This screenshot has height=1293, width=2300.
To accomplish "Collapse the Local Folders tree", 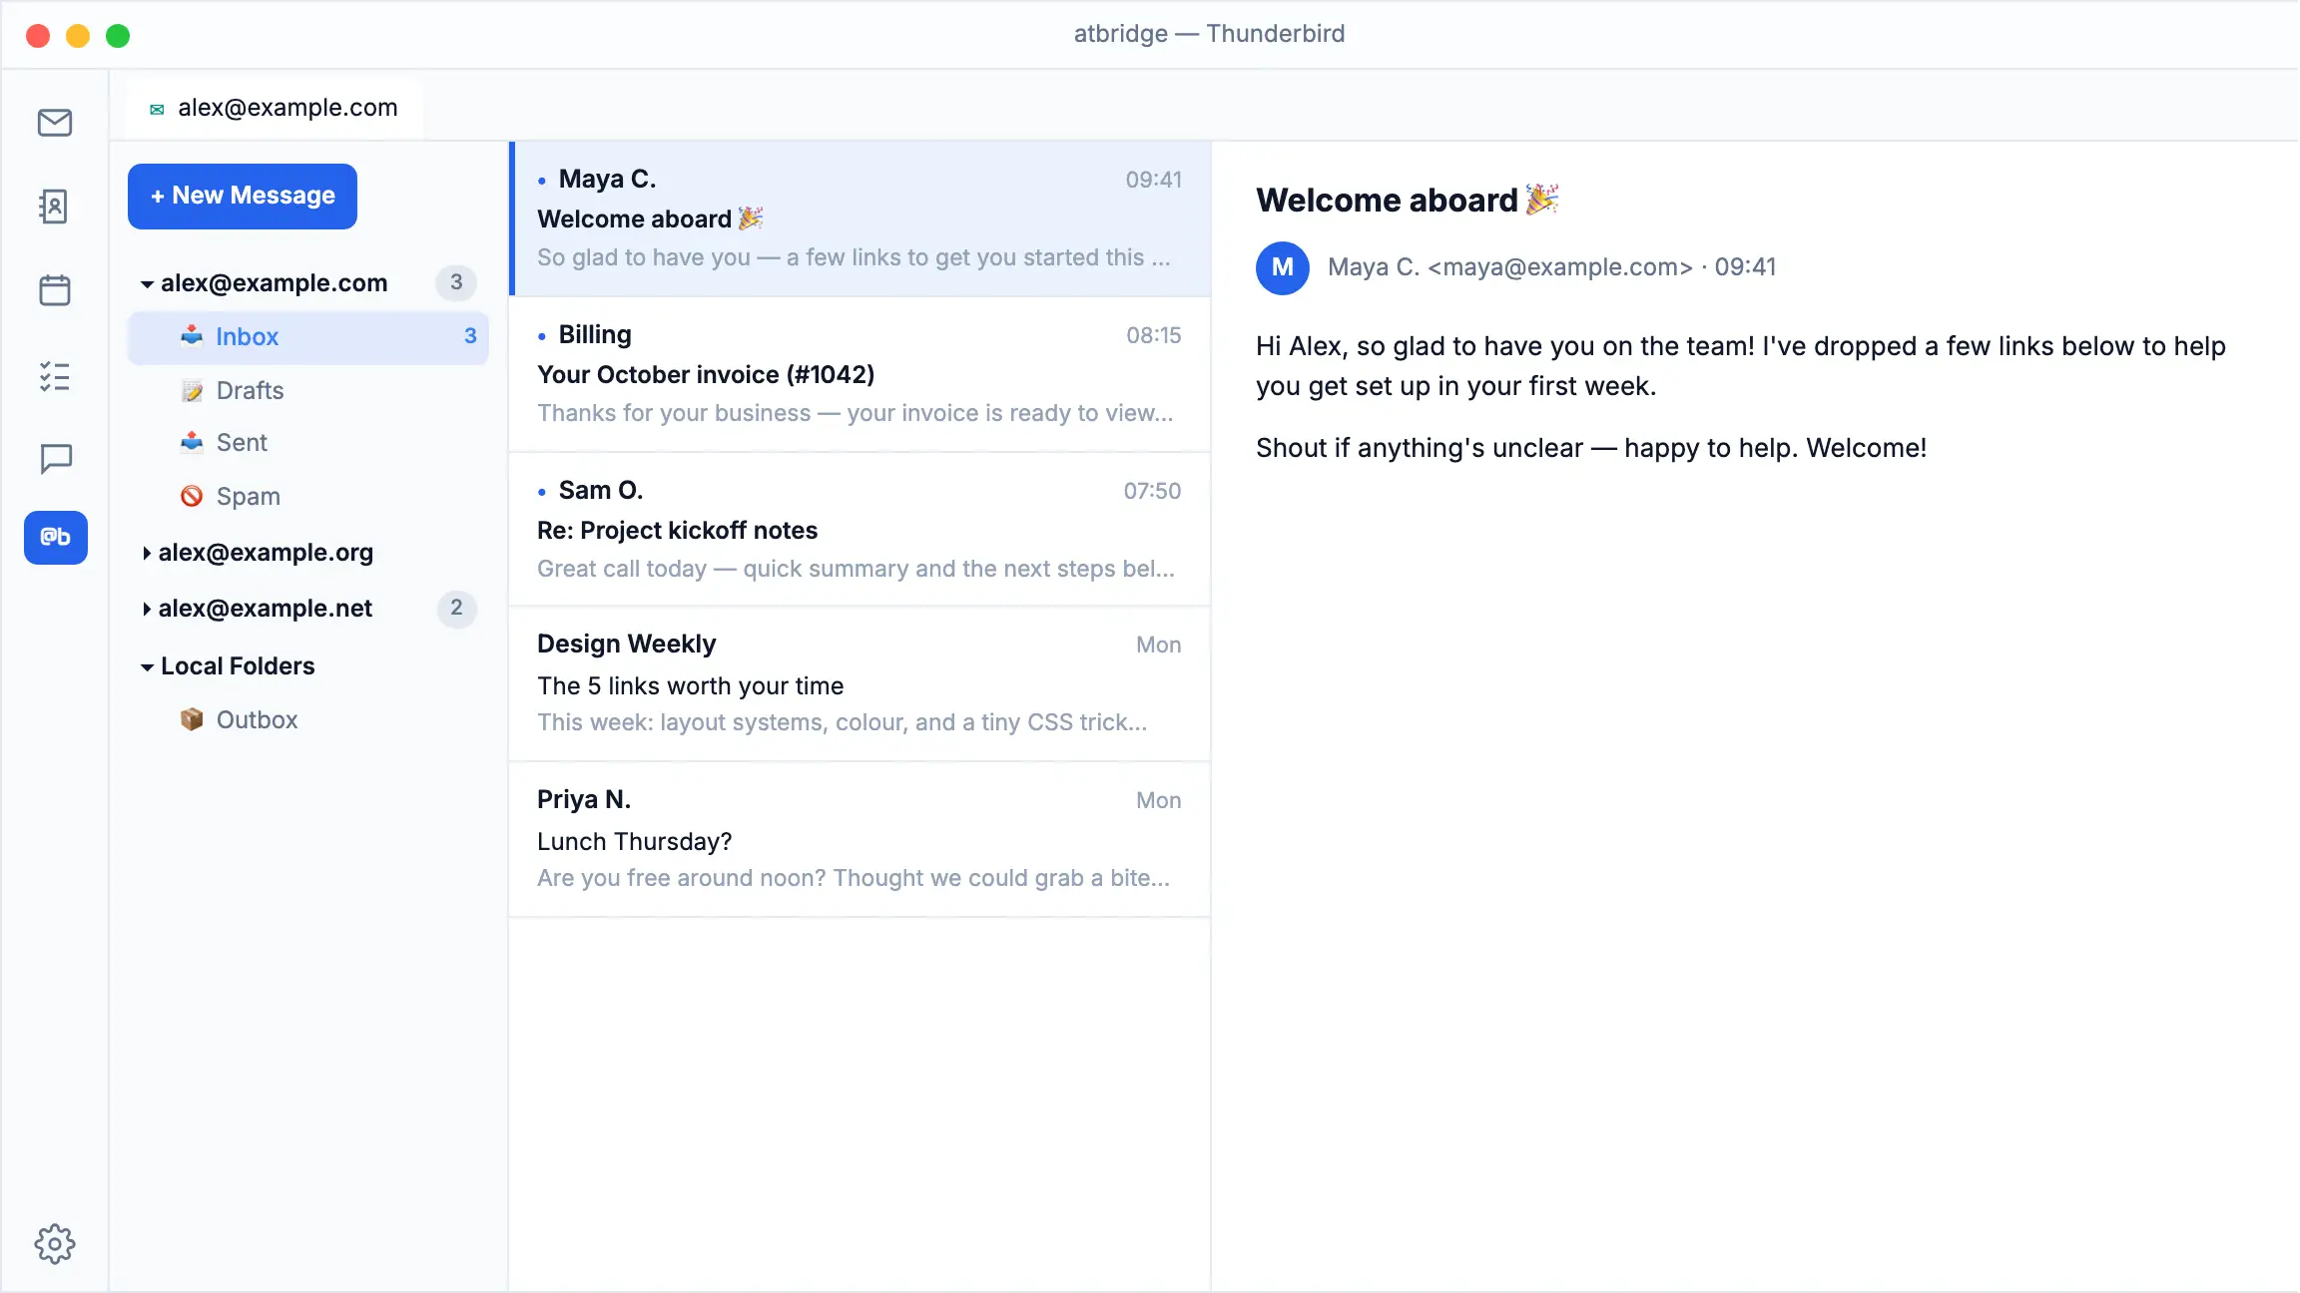I will pyautogui.click(x=147, y=667).
